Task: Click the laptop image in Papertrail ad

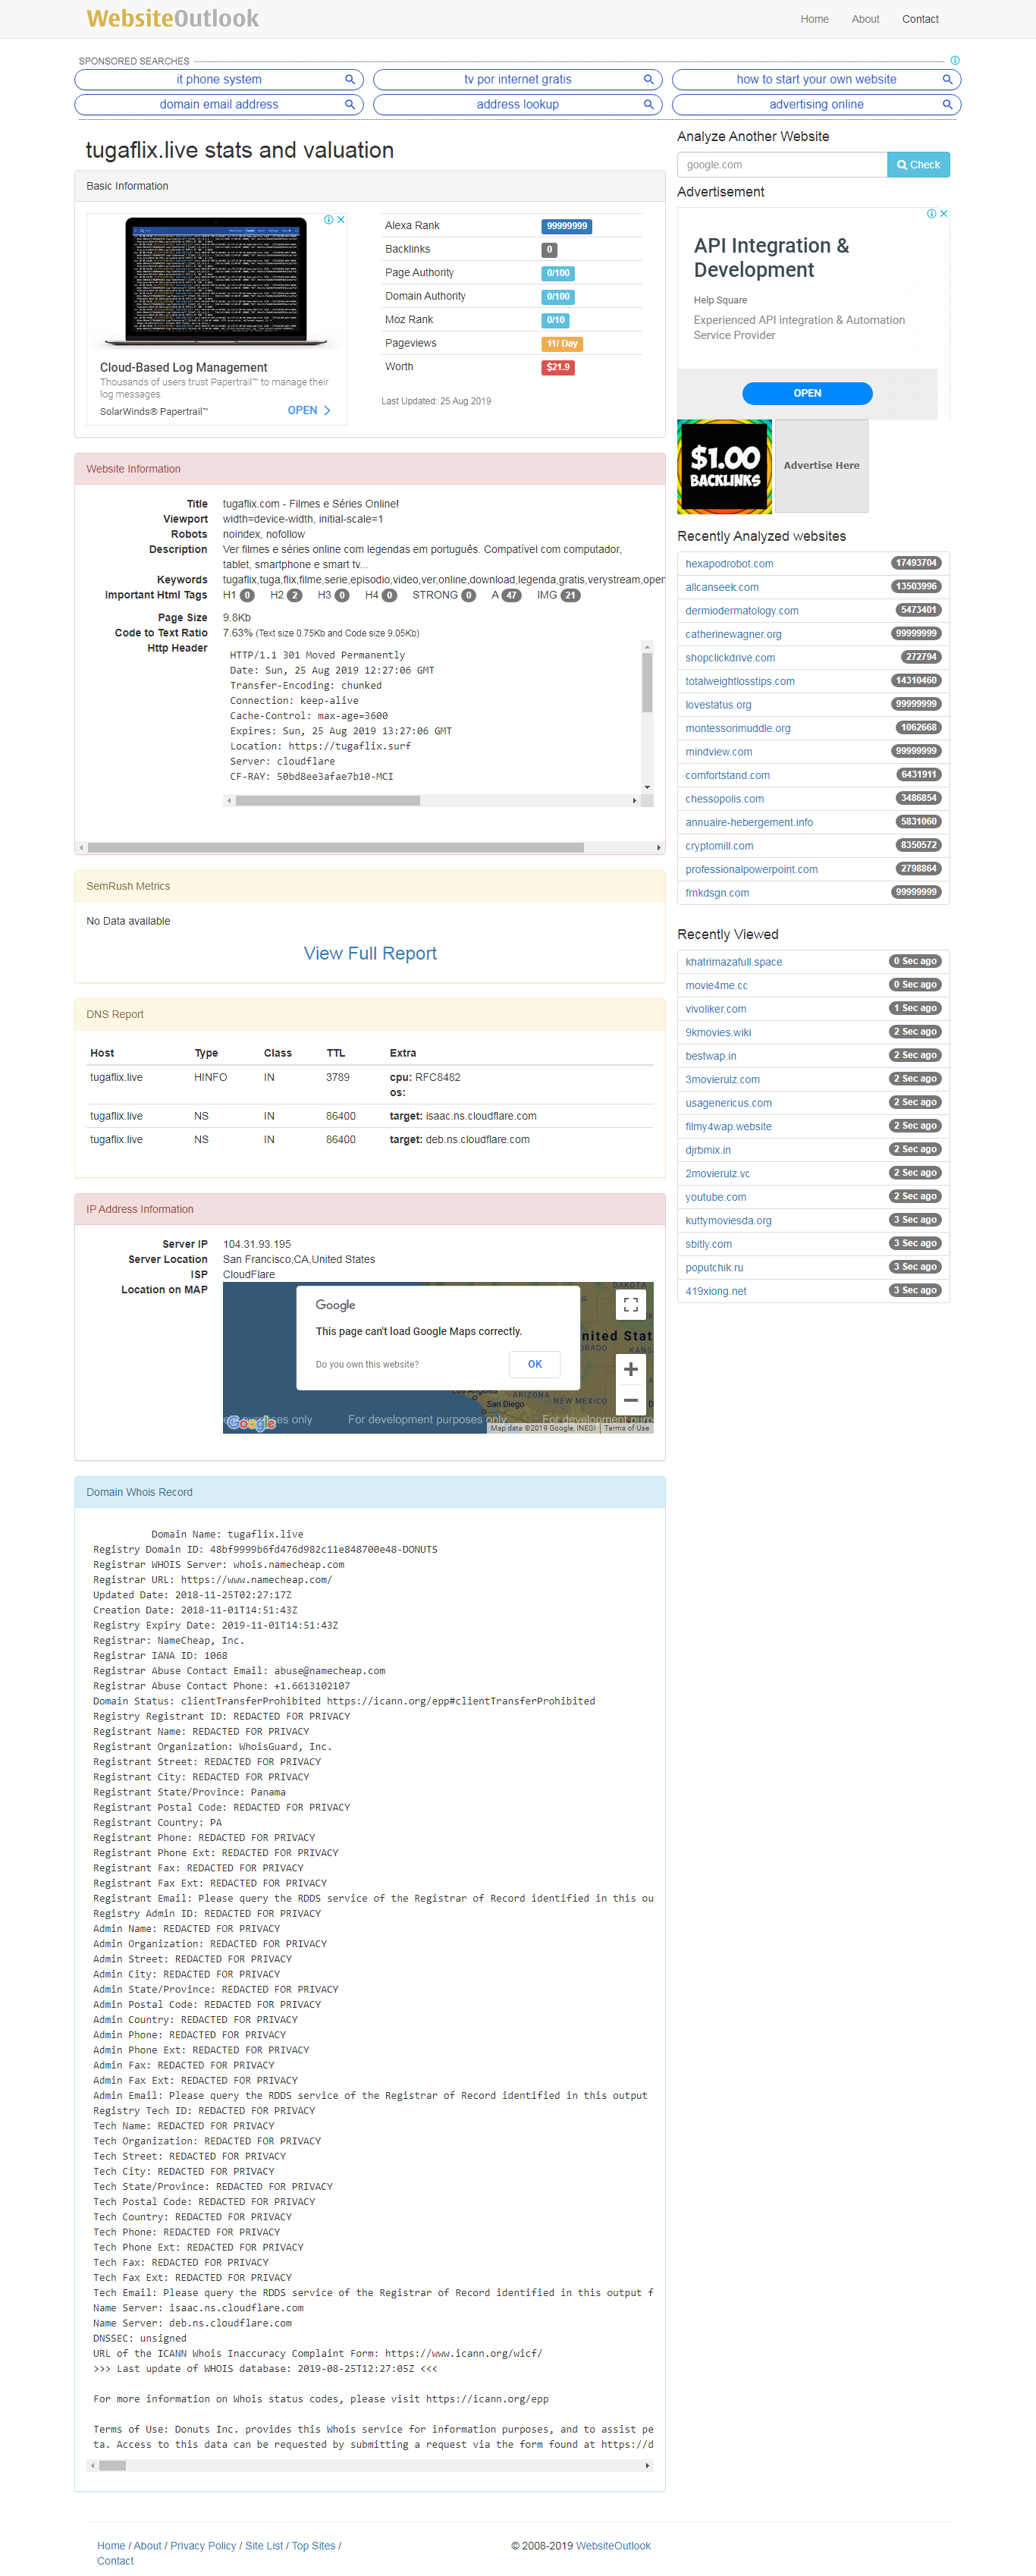Action: [x=216, y=283]
